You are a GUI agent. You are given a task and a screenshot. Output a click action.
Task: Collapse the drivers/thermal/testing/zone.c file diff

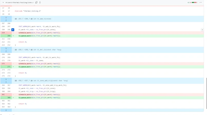tap(3, 3)
